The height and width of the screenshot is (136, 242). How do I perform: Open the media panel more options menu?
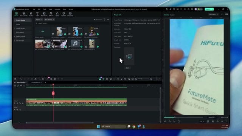[108, 20]
